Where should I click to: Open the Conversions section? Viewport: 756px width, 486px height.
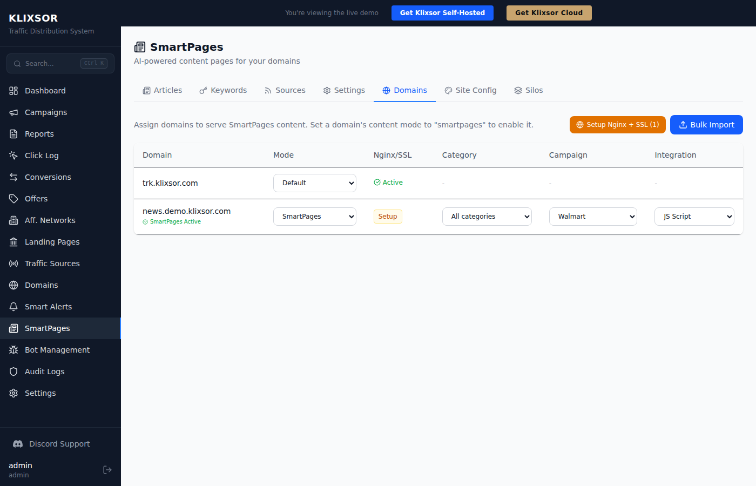coord(47,177)
